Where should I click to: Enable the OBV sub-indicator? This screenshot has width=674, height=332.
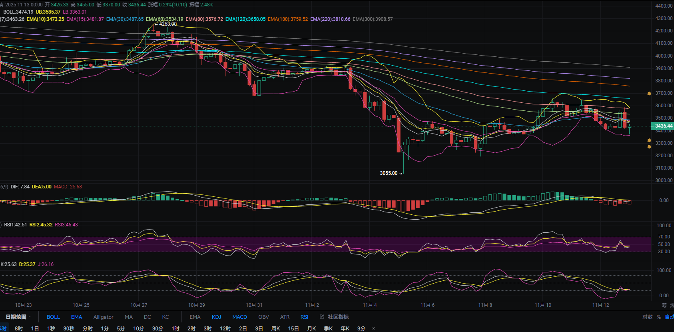(x=263, y=317)
